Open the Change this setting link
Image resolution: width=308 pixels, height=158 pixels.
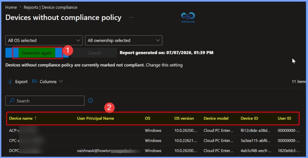click(164, 65)
